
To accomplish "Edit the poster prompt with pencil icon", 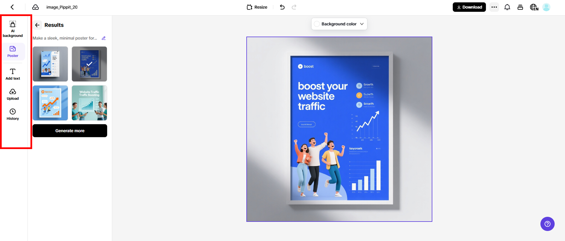I will coord(104,38).
